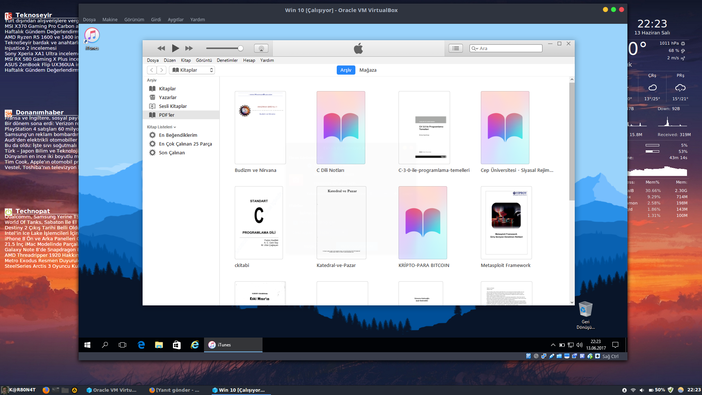Select PDF'ler in the sidebar
Screen dimensions: 702x395
[181, 115]
